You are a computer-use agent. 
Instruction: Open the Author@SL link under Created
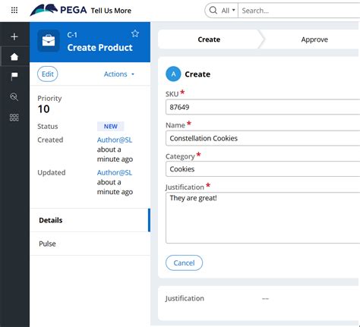[x=115, y=140]
